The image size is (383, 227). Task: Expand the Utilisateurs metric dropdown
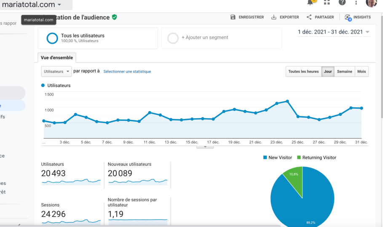click(x=56, y=71)
